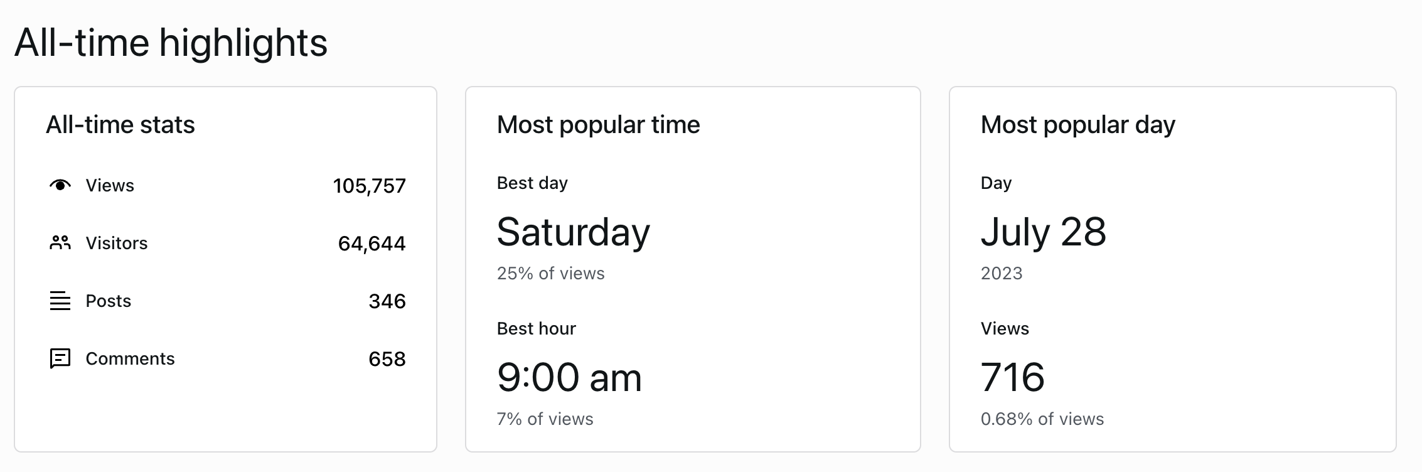1422x472 pixels.
Task: Click the all-time views count 105,757
Action: click(x=369, y=186)
